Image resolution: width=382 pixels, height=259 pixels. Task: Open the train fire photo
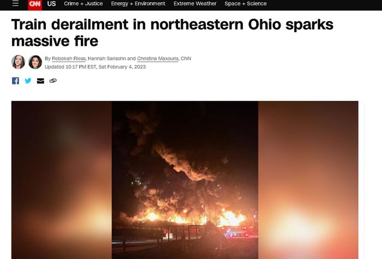coord(185,180)
